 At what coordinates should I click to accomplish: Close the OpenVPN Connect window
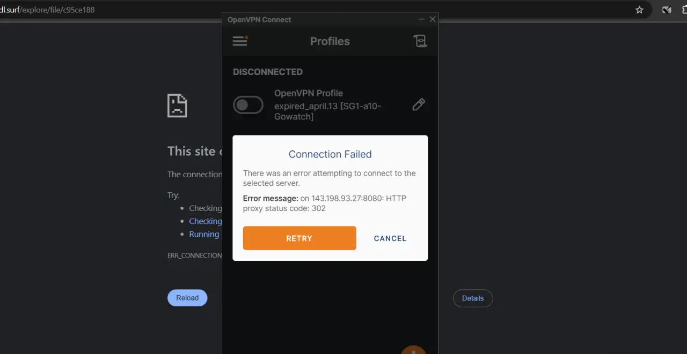pyautogui.click(x=433, y=19)
